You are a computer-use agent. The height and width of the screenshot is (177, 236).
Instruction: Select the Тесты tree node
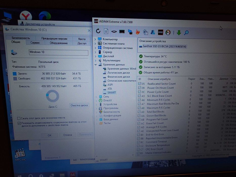pyautogui.click(x=107, y=123)
